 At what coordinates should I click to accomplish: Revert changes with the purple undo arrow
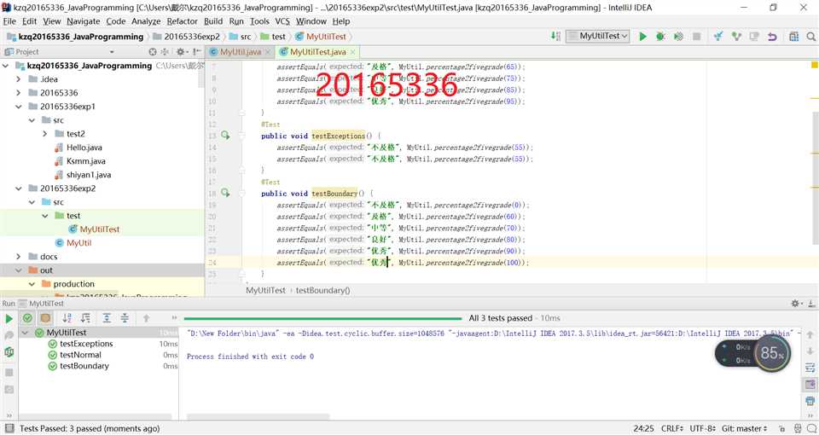coord(772,37)
